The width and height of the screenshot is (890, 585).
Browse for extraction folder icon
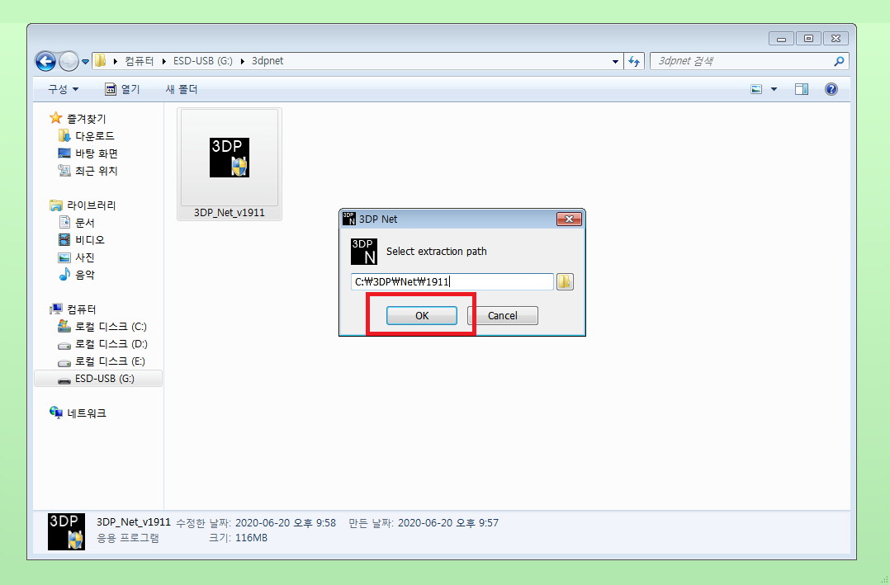pyautogui.click(x=565, y=281)
